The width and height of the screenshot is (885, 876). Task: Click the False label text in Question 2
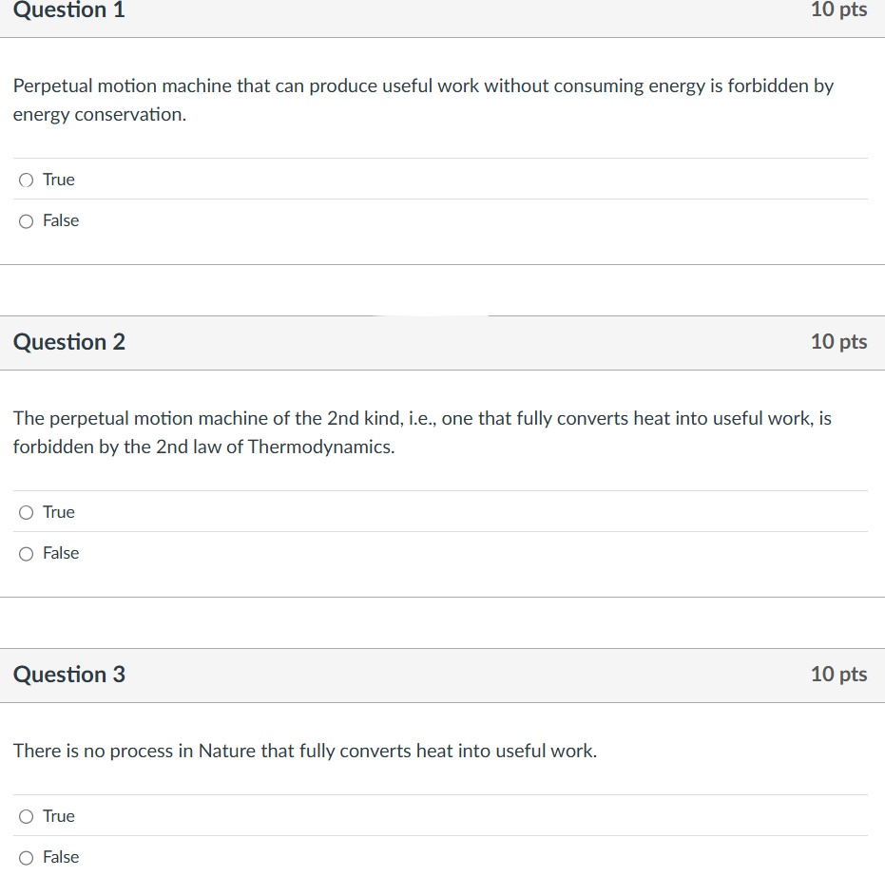[60, 553]
